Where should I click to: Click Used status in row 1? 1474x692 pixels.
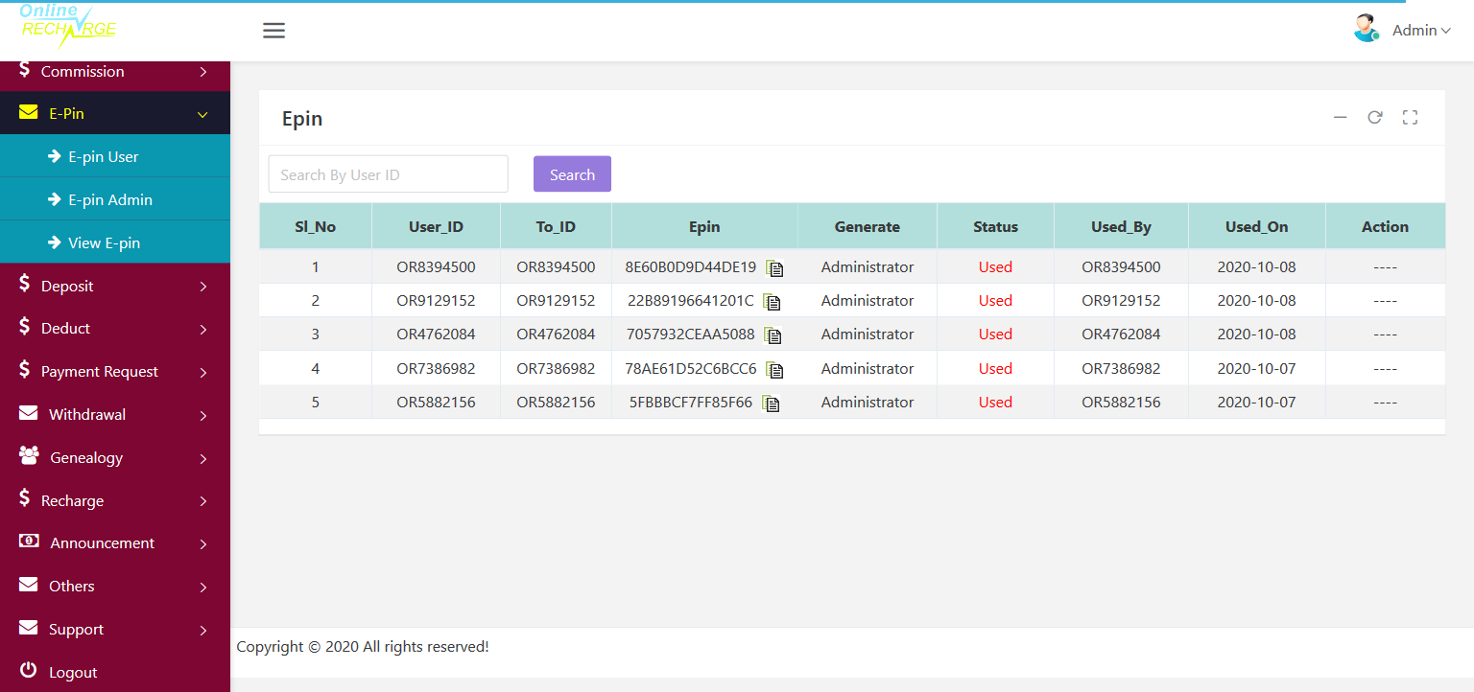click(995, 266)
